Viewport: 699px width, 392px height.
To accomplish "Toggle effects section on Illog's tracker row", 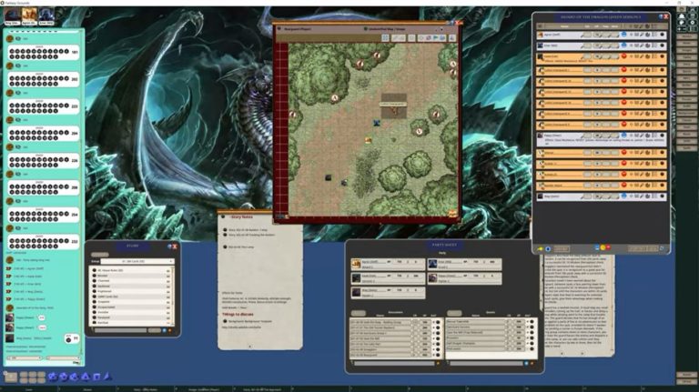I will (655, 196).
